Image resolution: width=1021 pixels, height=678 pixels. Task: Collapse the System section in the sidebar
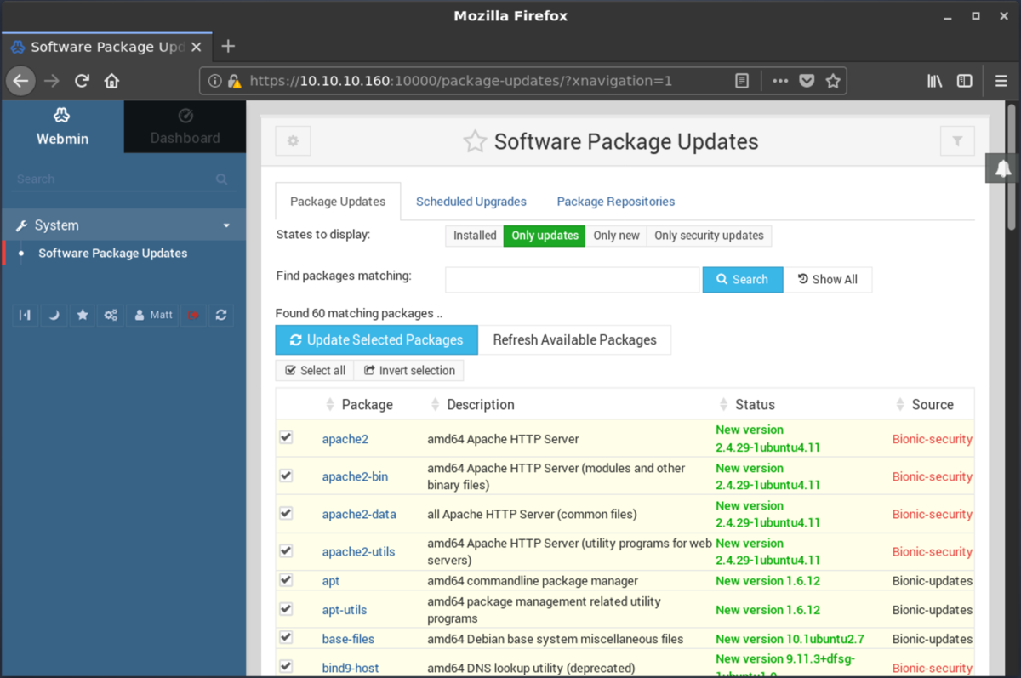coord(225,225)
